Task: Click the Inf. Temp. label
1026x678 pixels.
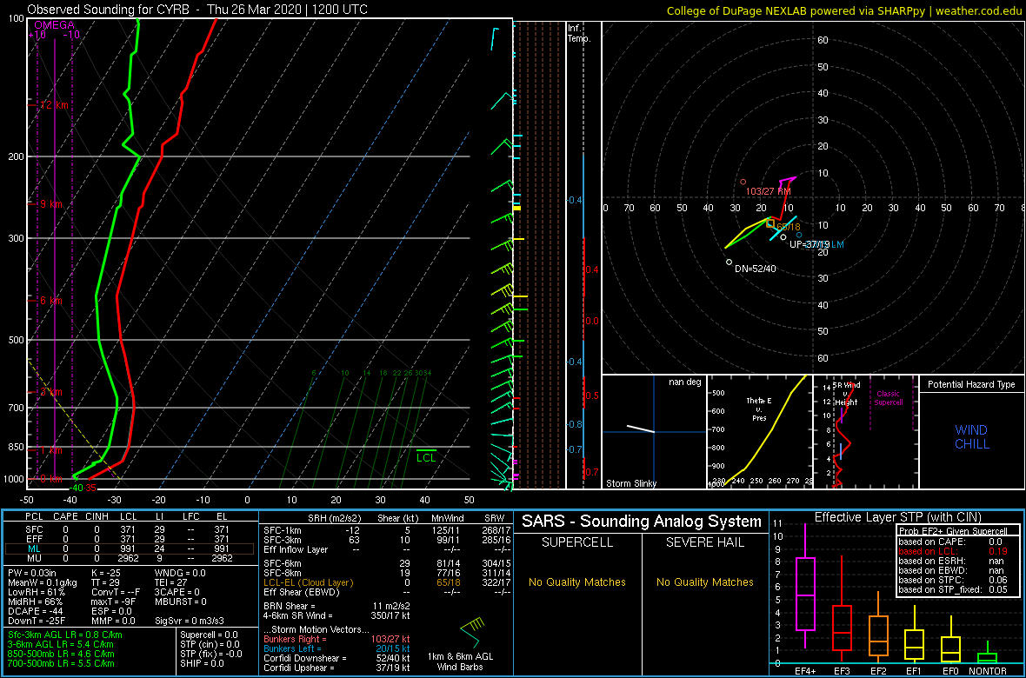Action: [x=580, y=33]
